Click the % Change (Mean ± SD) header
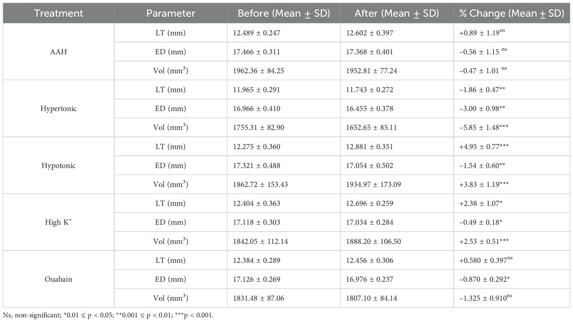The width and height of the screenshot is (573, 322). click(511, 13)
